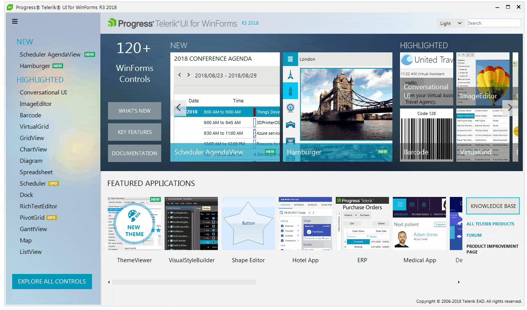The width and height of the screenshot is (527, 310).
Task: Select Scheduler AgendaView in sidebar
Action: (x=50, y=55)
